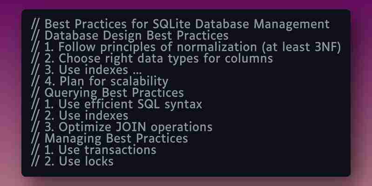Viewport: 372px width, 186px height.
Task: Click the comment slashes before 'Best Practices for SQLite'
Action: [36, 24]
